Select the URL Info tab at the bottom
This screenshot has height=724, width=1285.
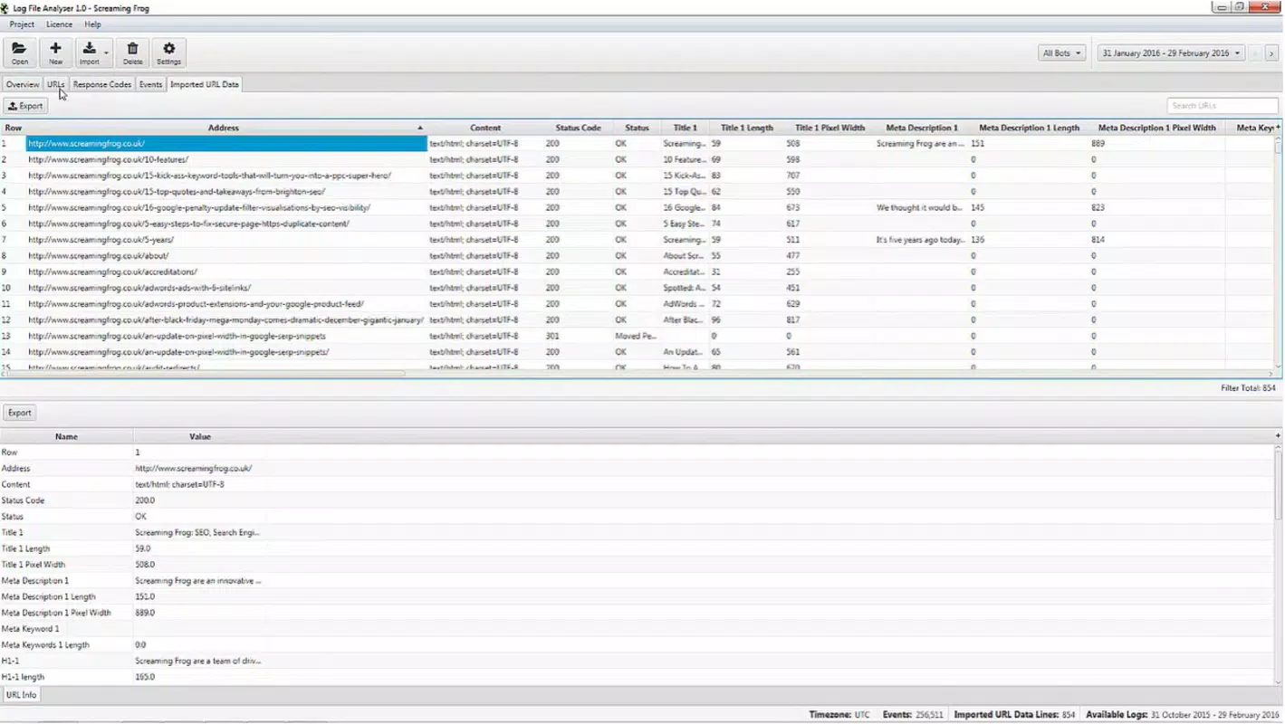coord(22,695)
